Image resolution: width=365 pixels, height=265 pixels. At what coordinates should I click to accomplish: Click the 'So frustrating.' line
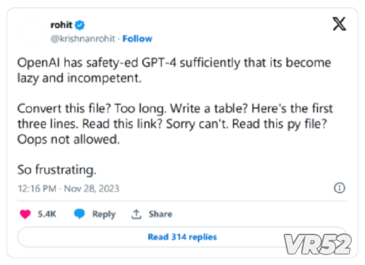(x=57, y=169)
